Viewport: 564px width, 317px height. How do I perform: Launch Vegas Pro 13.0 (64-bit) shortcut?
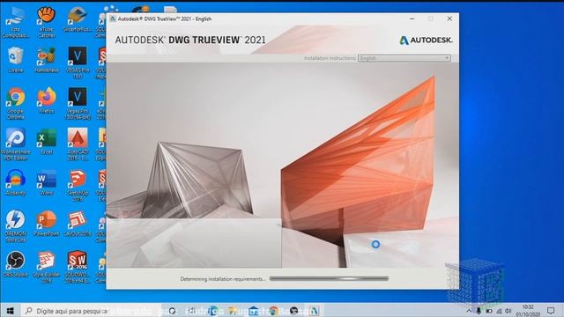pos(78,103)
